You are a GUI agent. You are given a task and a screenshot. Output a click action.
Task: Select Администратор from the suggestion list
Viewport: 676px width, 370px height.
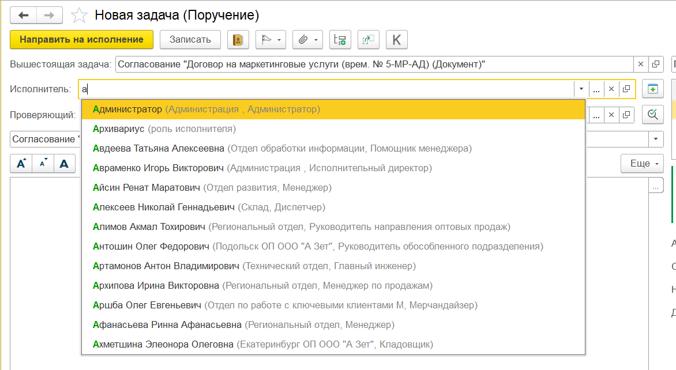point(127,109)
